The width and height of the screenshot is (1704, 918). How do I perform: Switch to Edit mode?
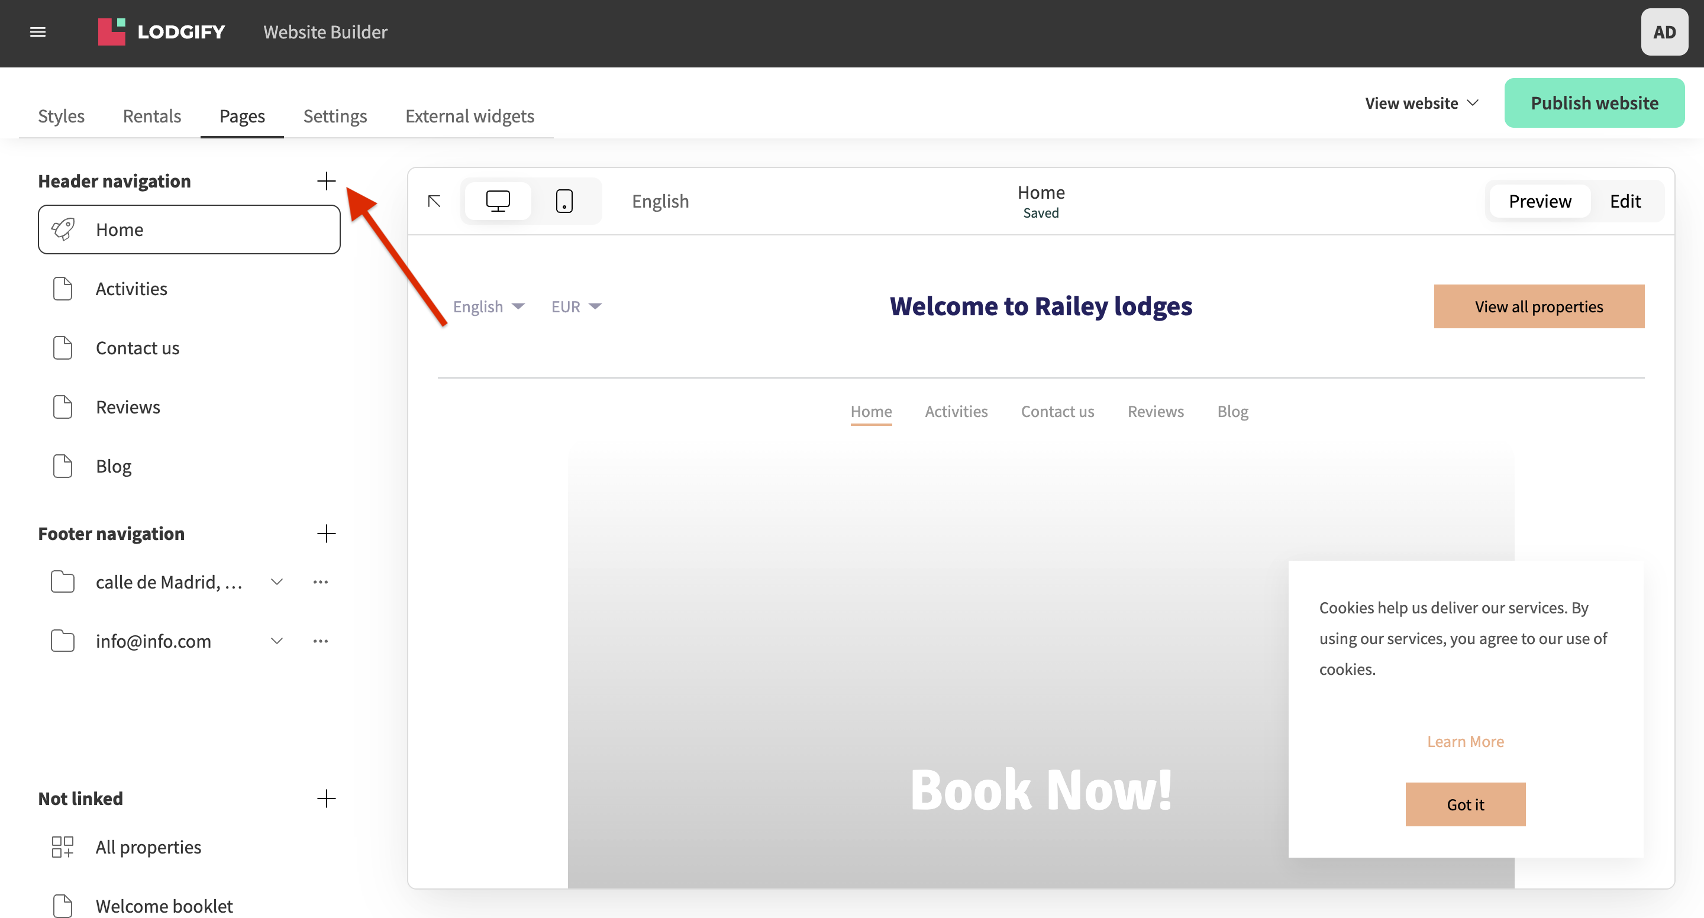1625,201
